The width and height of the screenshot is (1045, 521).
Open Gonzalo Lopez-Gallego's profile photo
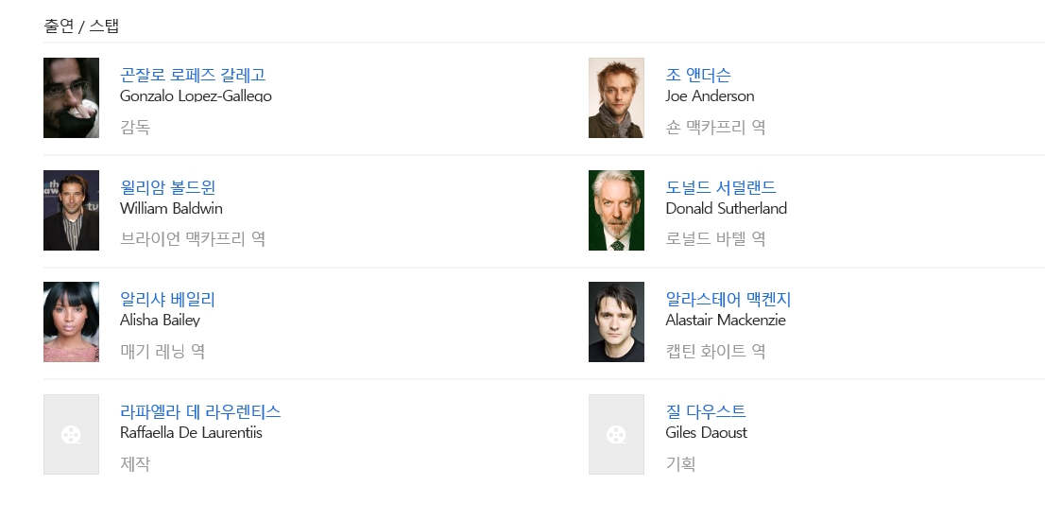pyautogui.click(x=71, y=98)
